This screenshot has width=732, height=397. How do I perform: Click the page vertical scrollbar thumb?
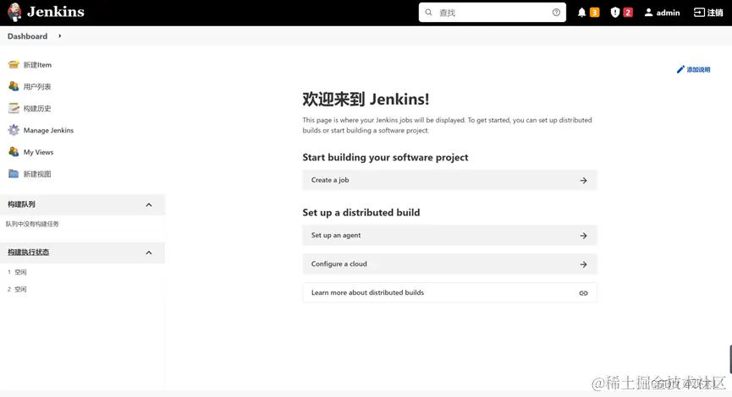730,359
